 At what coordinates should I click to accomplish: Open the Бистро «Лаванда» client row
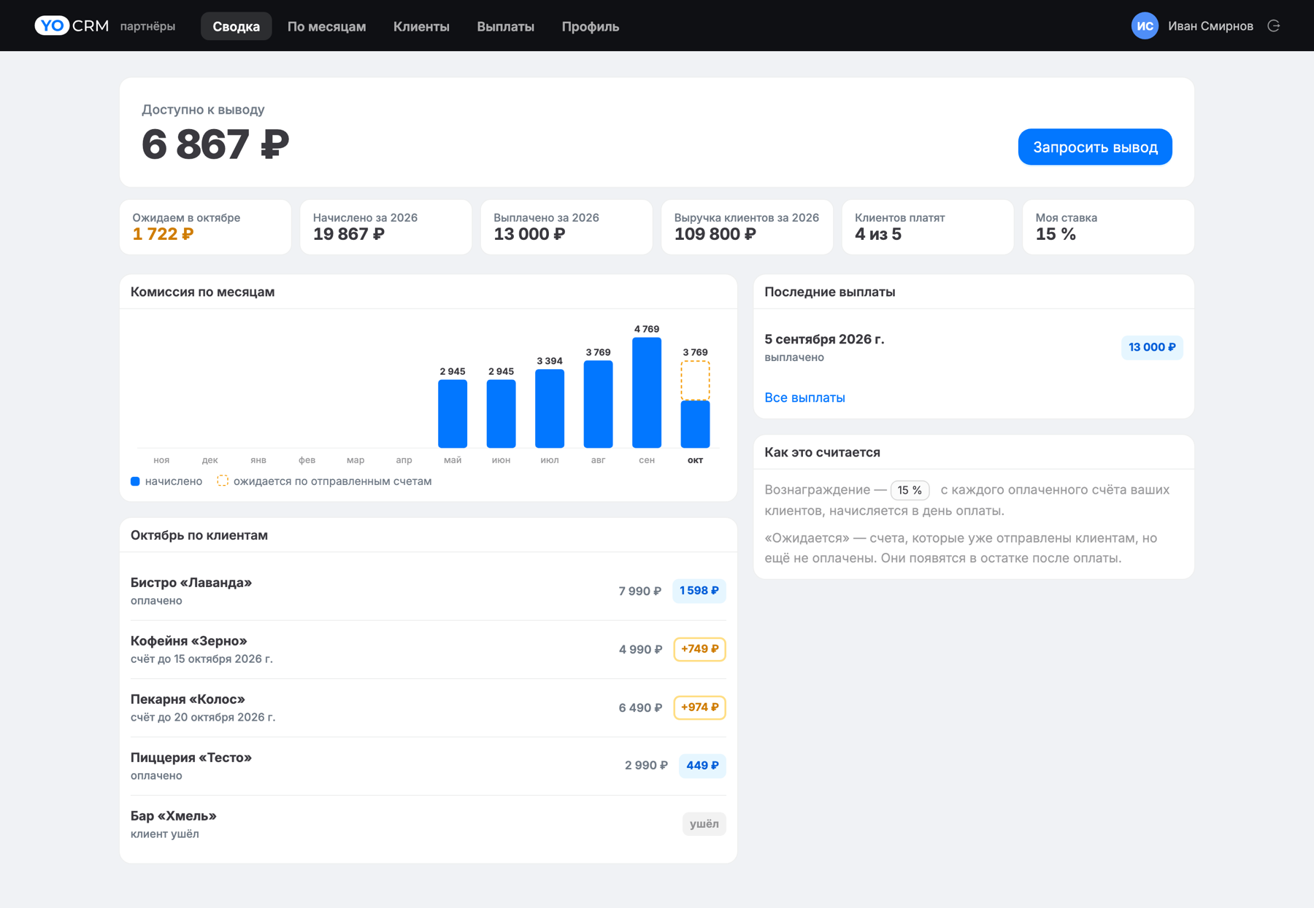pos(428,591)
